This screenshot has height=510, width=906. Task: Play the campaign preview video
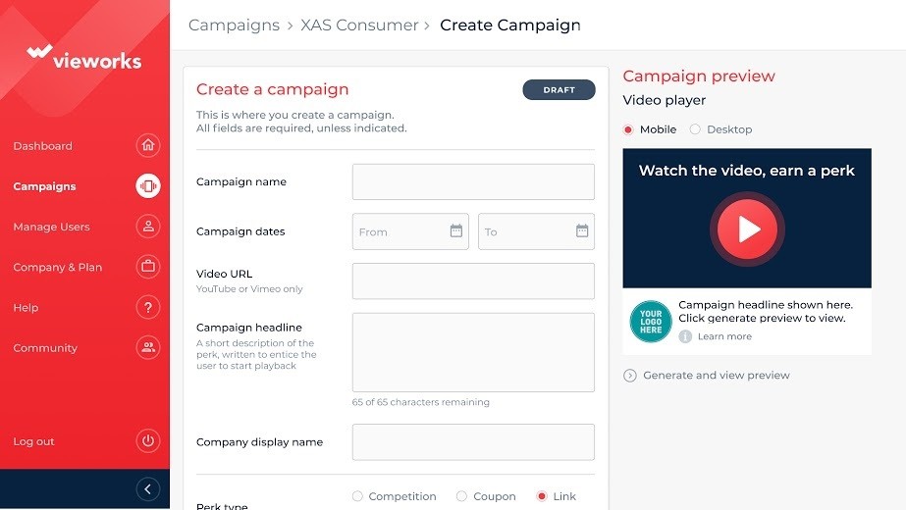747,229
